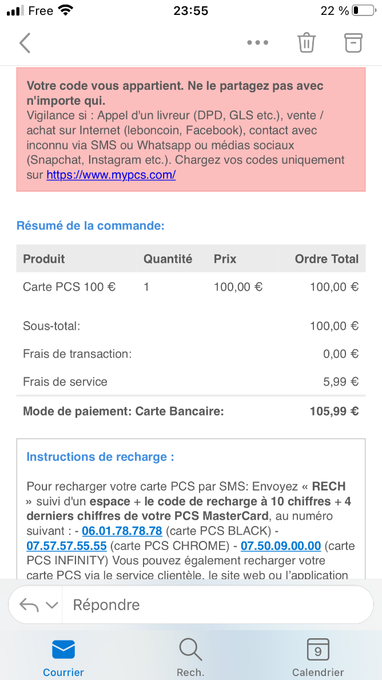This screenshot has width=382, height=680.
Task: Tap the envelope icon in bottom bar
Action: pyautogui.click(x=63, y=650)
